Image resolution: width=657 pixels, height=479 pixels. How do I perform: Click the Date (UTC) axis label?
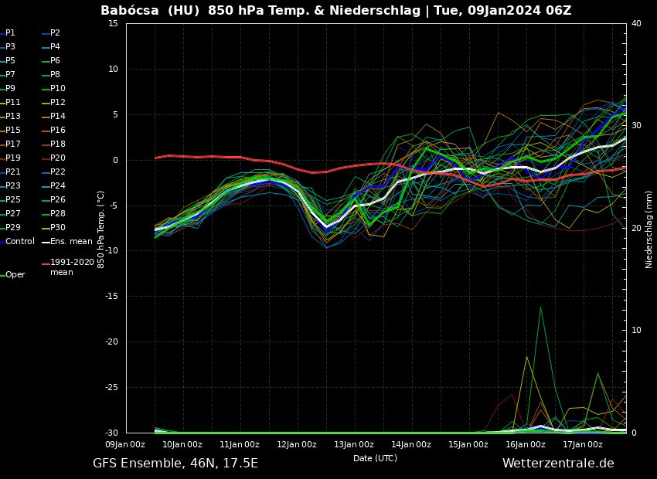coord(375,459)
